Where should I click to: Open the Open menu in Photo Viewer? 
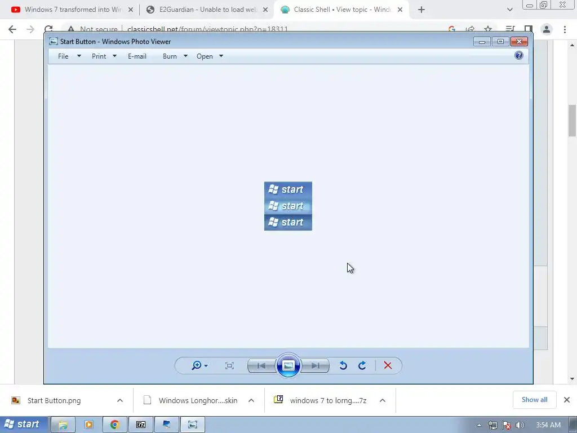pos(205,56)
